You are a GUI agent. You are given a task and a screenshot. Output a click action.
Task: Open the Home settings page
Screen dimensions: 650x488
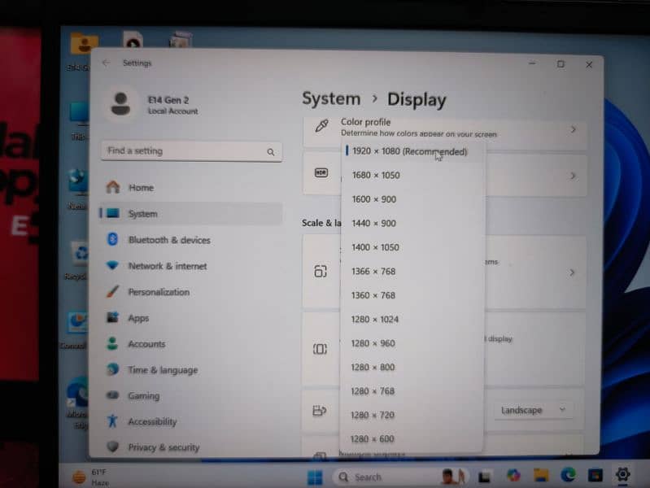pyautogui.click(x=140, y=188)
